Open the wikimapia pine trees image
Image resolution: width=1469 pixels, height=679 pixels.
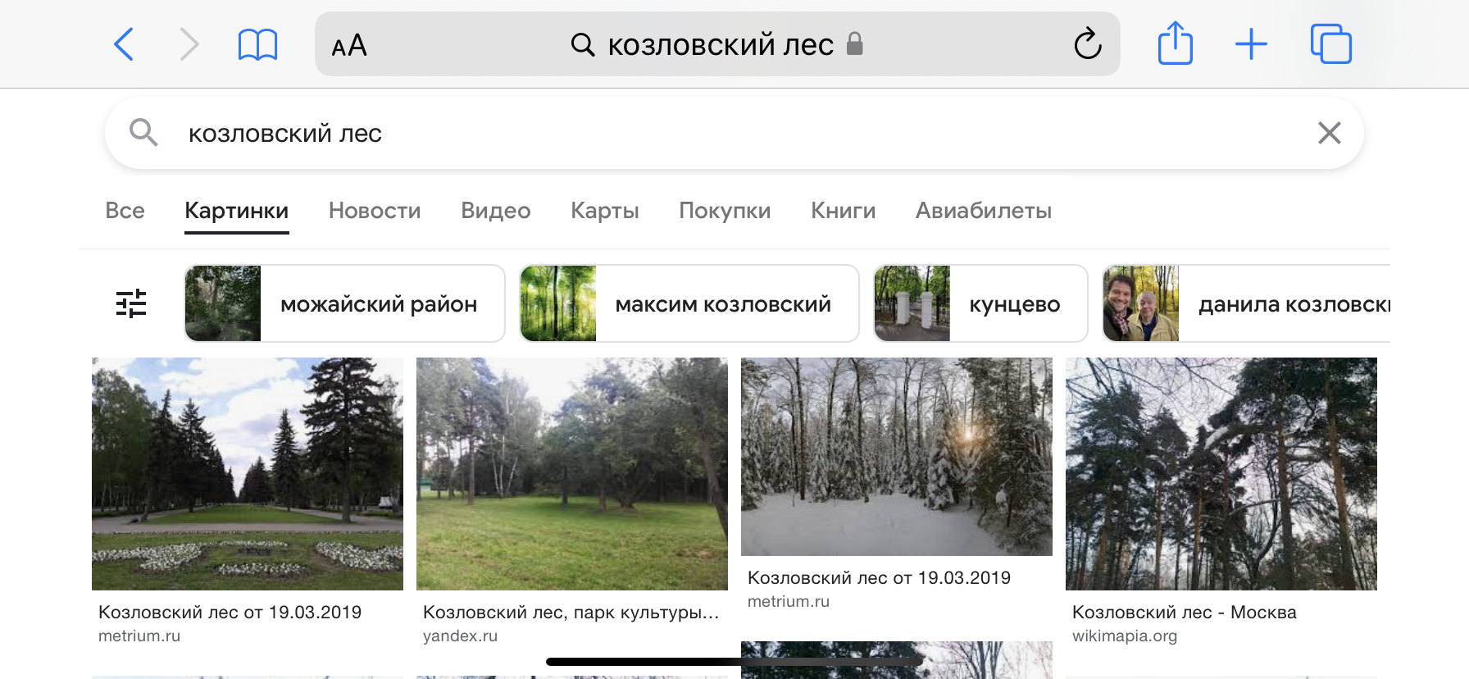(x=1221, y=474)
